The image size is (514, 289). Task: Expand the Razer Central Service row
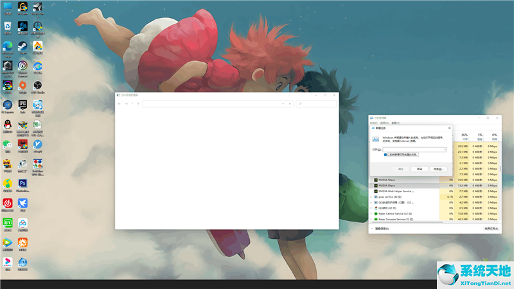coord(371,213)
